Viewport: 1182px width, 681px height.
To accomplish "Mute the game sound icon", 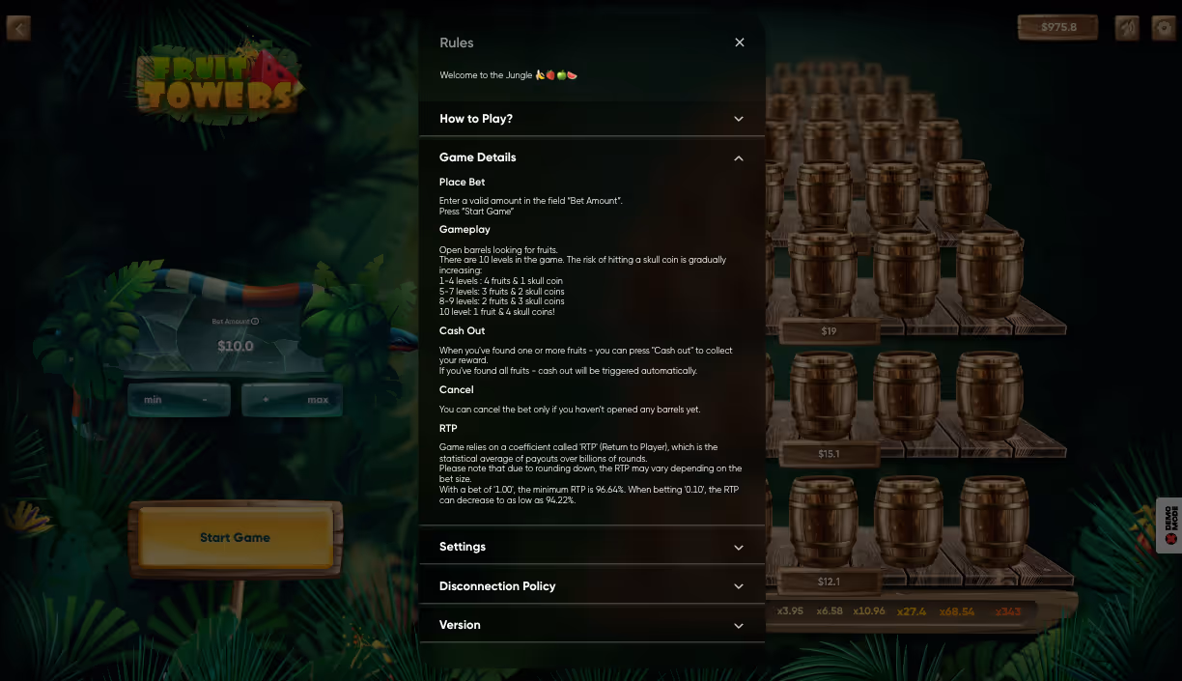I will pyautogui.click(x=1127, y=28).
